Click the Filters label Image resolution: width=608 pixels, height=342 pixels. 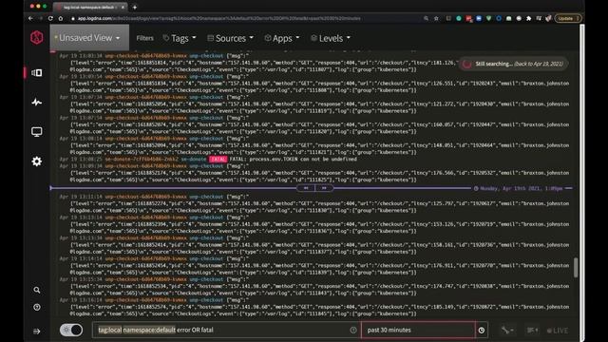coord(145,38)
